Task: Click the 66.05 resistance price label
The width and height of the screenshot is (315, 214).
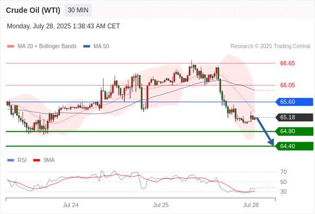Action: (x=287, y=85)
